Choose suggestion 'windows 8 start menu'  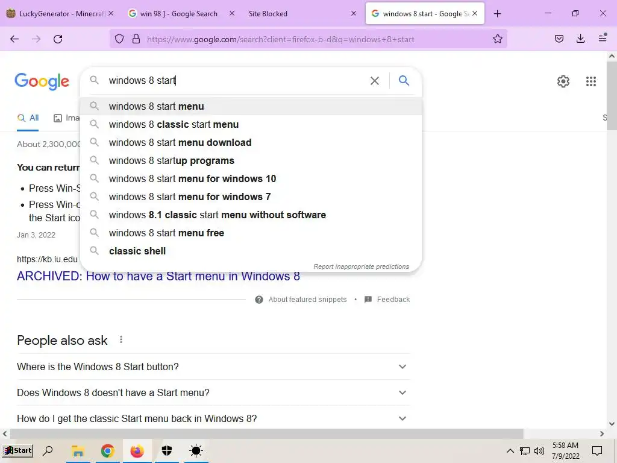point(251,106)
